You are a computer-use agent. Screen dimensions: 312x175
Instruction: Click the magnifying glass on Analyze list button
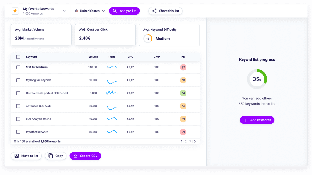coord(115,11)
